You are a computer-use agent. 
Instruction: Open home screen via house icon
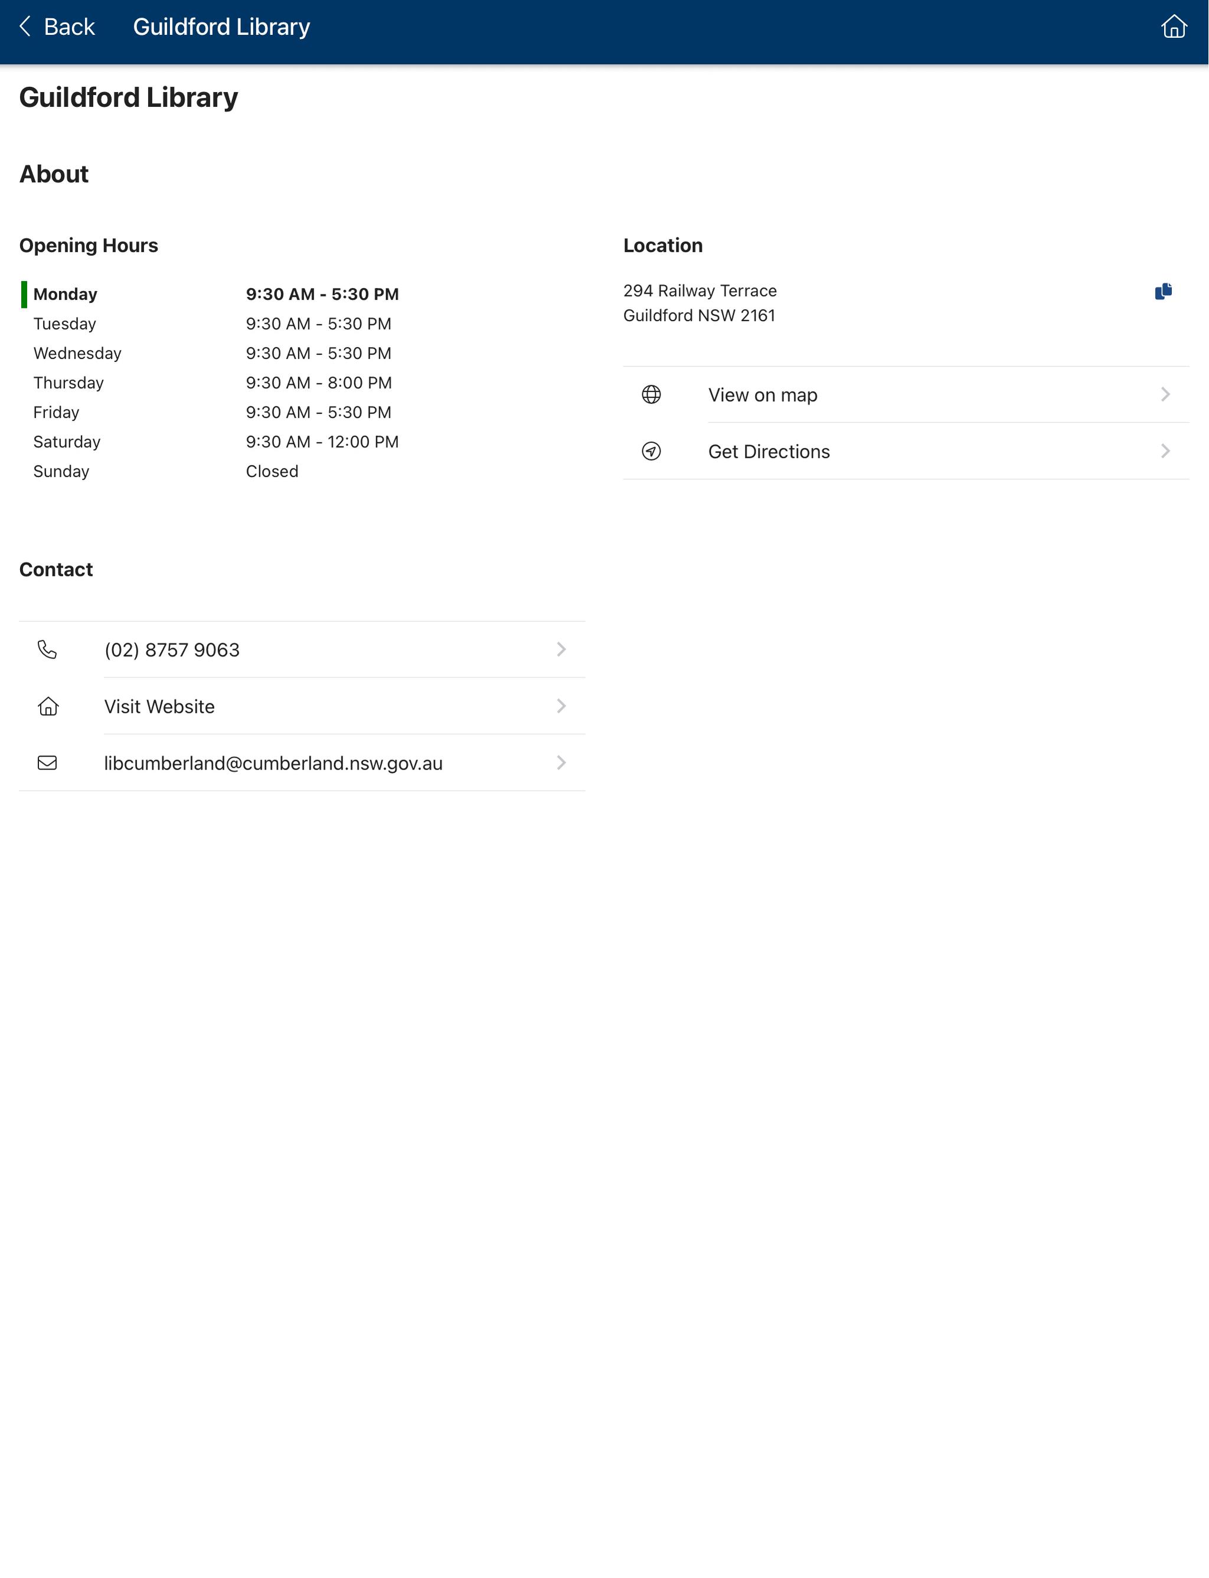(x=1174, y=27)
